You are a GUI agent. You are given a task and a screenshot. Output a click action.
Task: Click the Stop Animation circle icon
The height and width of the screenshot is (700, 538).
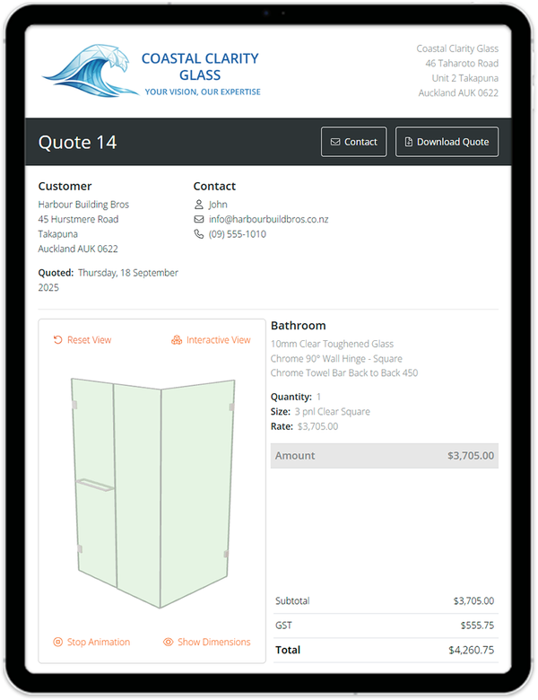pyautogui.click(x=58, y=642)
